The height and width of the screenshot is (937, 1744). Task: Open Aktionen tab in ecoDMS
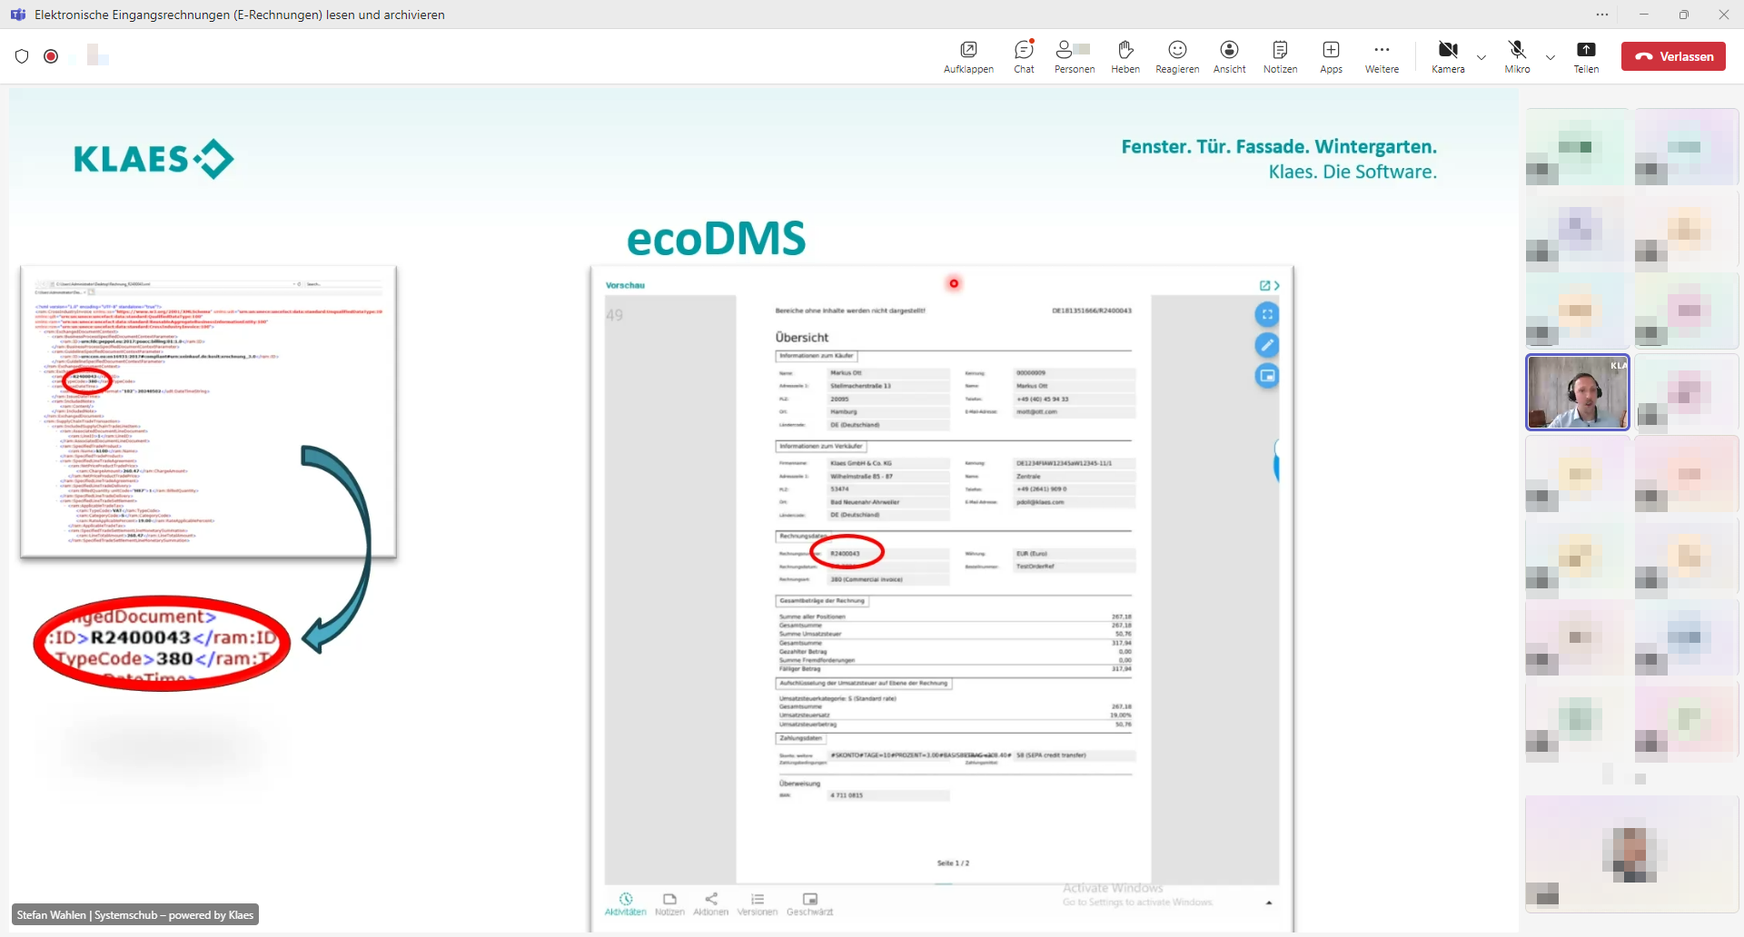pyautogui.click(x=710, y=903)
